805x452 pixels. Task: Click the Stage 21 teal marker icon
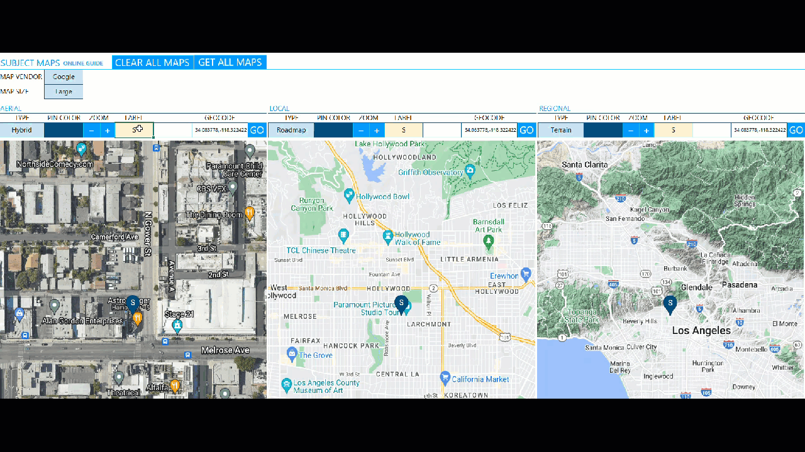pos(177,325)
